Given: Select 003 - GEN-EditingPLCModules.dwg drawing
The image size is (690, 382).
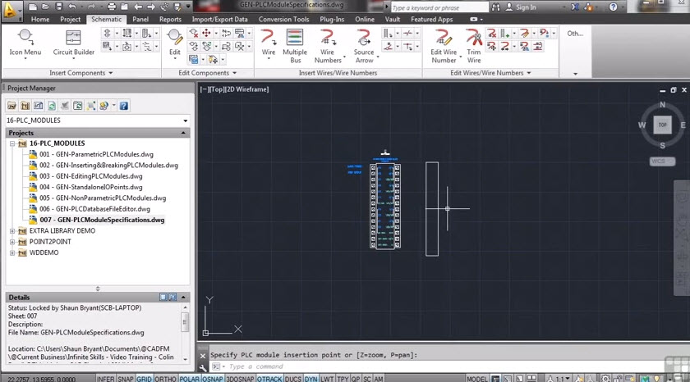Looking at the screenshot, I should click(90, 176).
